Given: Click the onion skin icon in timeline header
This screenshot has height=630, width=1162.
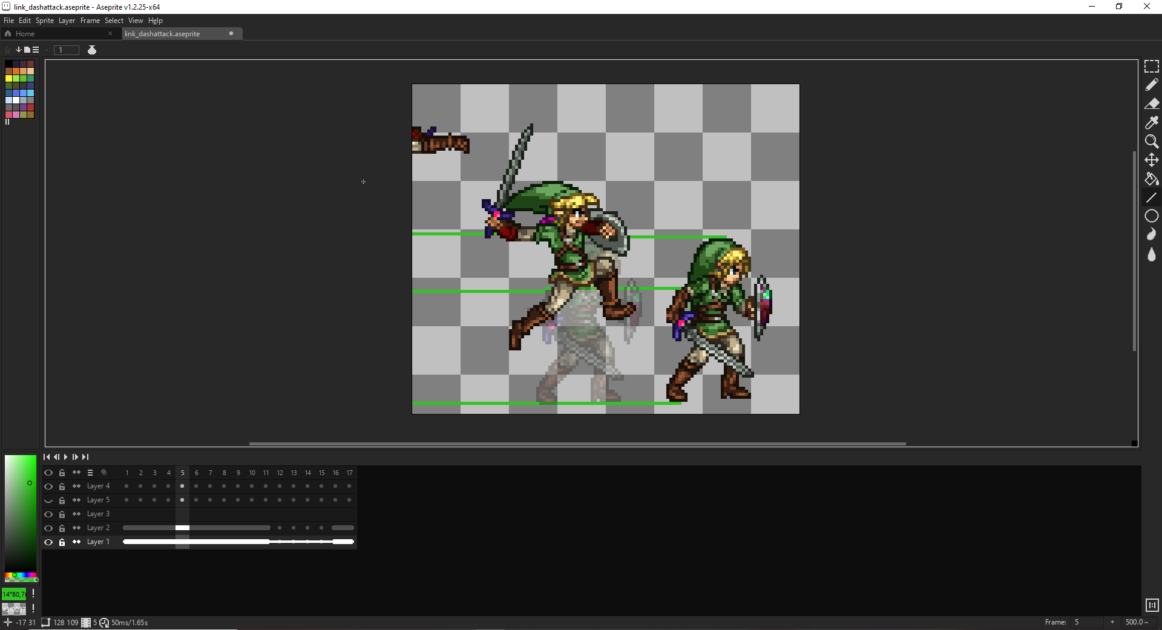Looking at the screenshot, I should (x=104, y=473).
